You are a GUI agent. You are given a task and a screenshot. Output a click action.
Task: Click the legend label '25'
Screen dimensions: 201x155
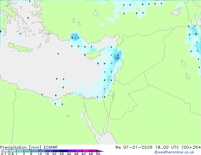62,154
